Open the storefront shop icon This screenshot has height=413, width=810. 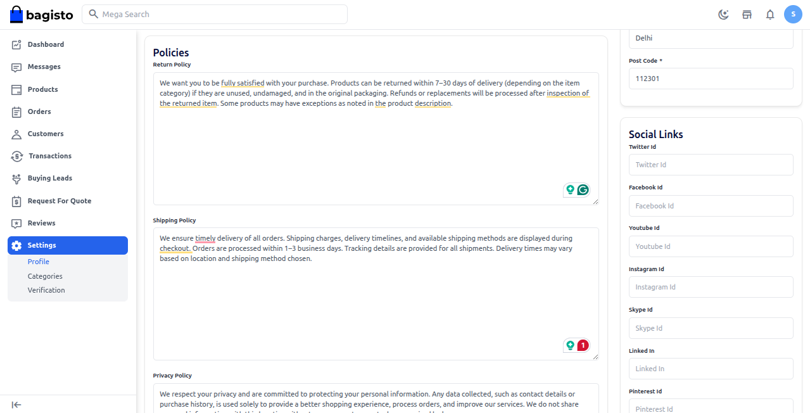coord(747,15)
